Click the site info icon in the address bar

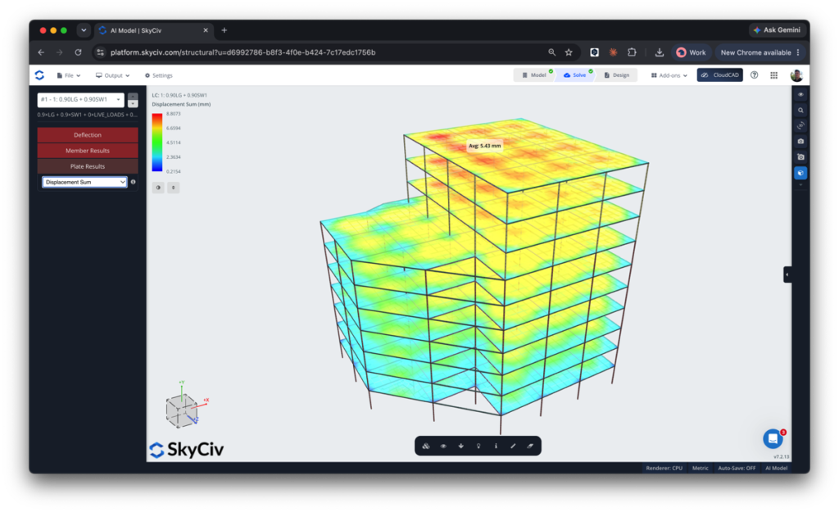[x=100, y=52]
